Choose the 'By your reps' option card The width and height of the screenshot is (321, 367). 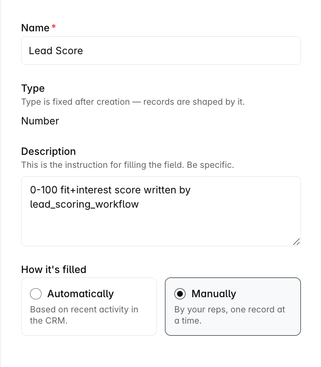pyautogui.click(x=233, y=307)
